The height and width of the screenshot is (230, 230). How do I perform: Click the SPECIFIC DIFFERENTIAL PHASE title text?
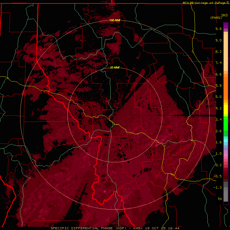click(x=82, y=228)
